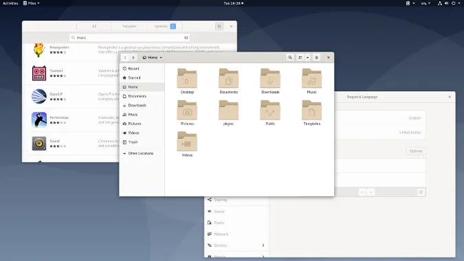Click the Software search input field
This screenshot has width=464, height=261.
tap(130, 38)
